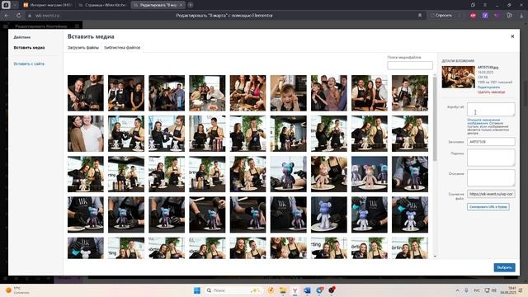The image size is (528, 297).
Task: Click the file URL field
Action: click(x=491, y=194)
